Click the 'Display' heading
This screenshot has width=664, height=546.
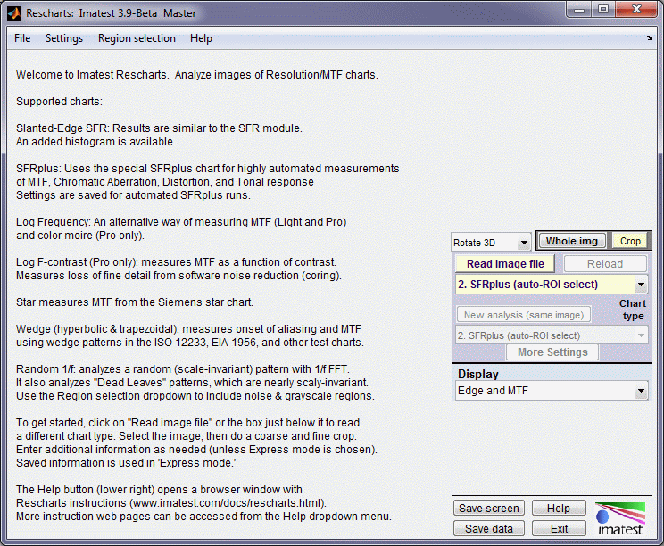(478, 374)
